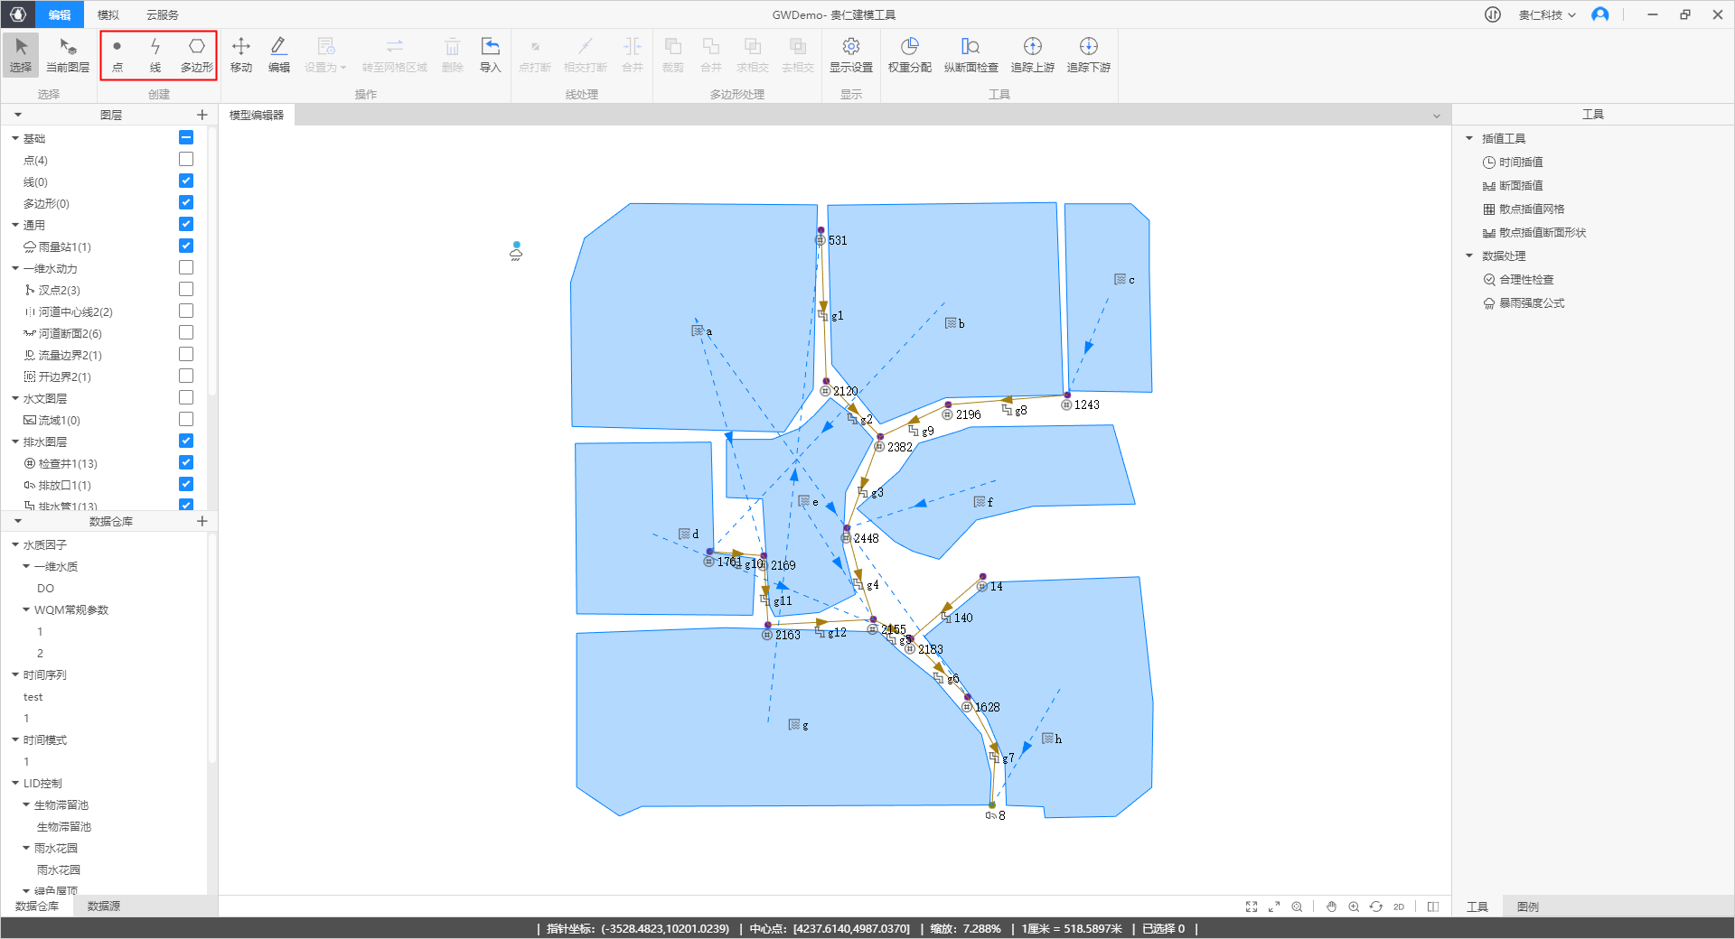This screenshot has width=1735, height=939.
Task: Uncheck the 雨量站1(1) layer checkbox
Action: 186,246
